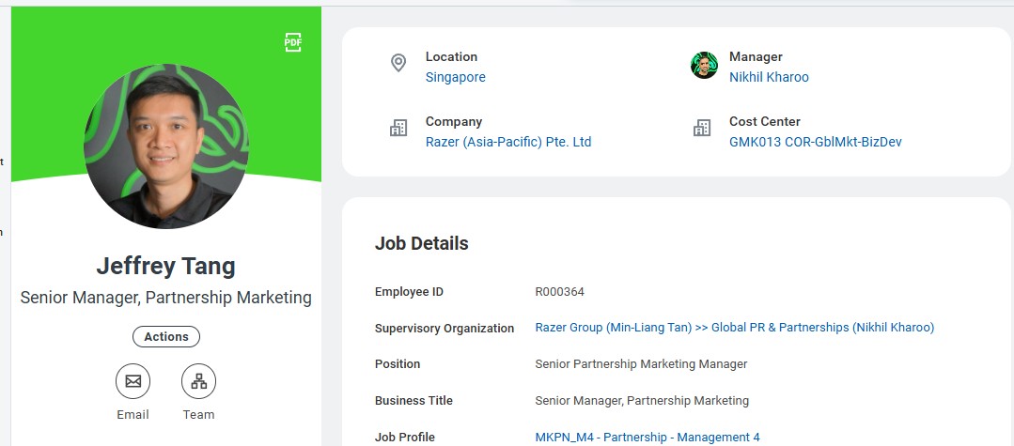Click the Manager field label
This screenshot has height=446, width=1014.
(x=756, y=57)
